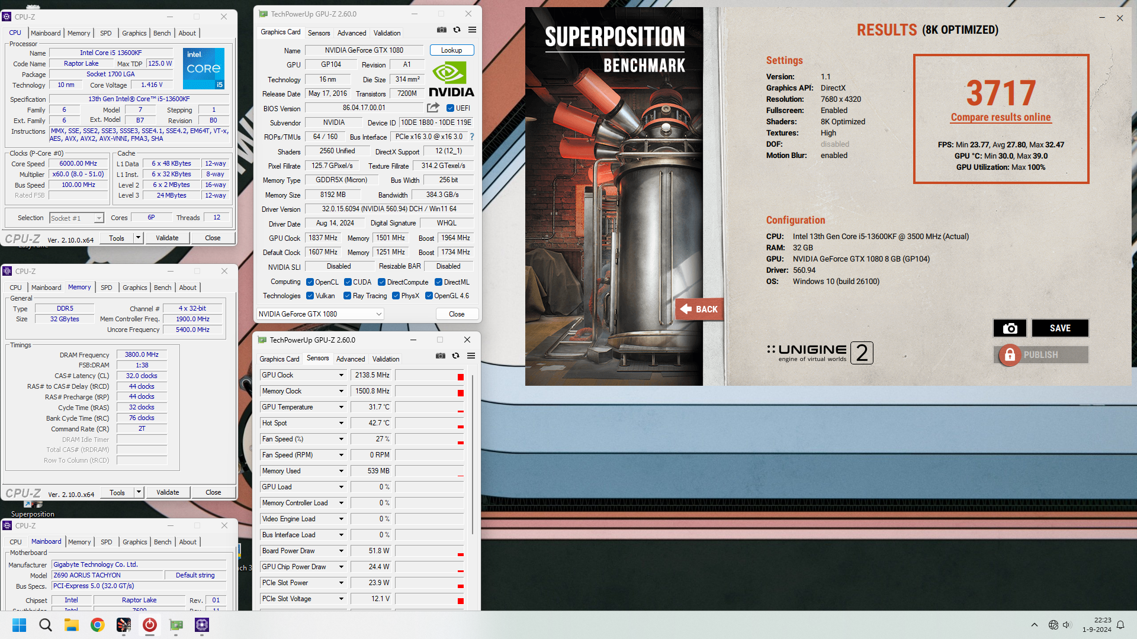Click refresh icon in GPU-Z Graphics Card window
This screenshot has width=1137, height=639.
pos(457,30)
